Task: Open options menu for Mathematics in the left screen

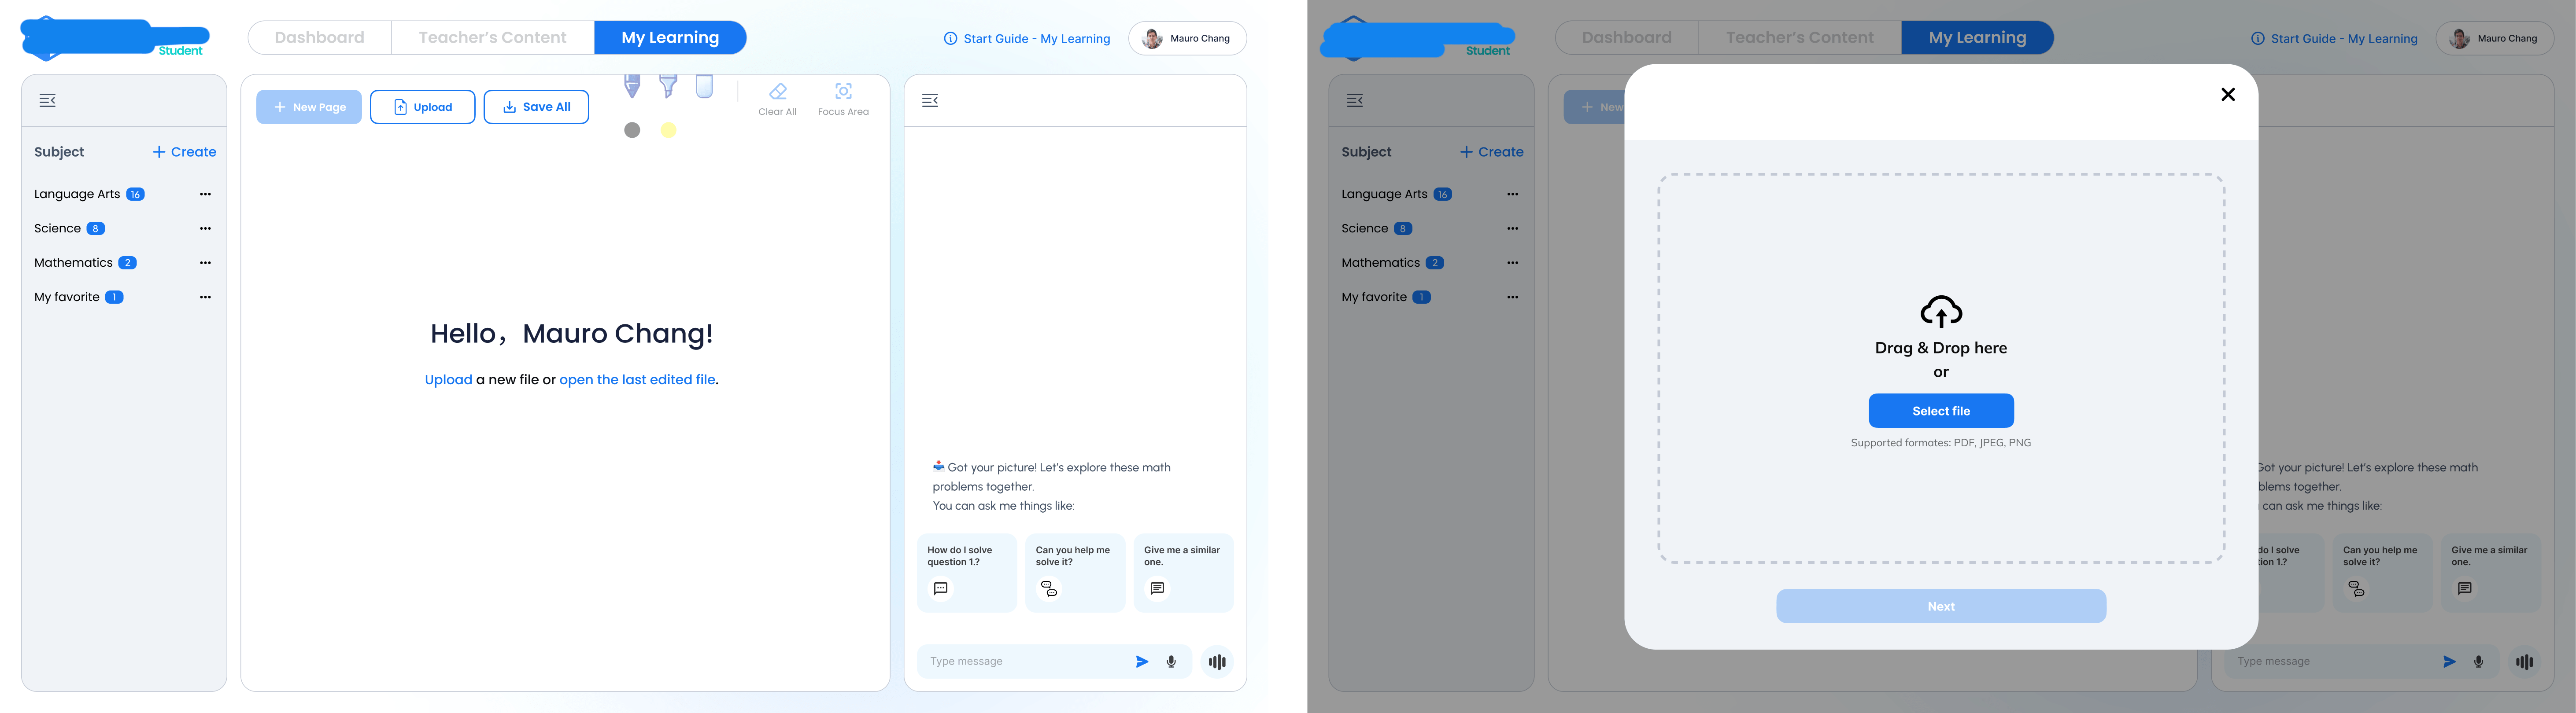Action: (x=205, y=263)
